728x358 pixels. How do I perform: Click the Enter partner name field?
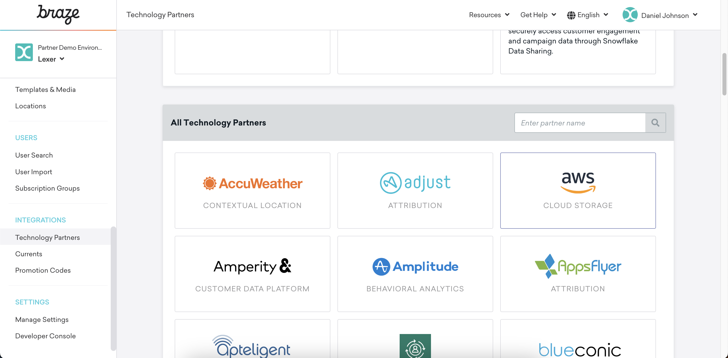click(580, 123)
